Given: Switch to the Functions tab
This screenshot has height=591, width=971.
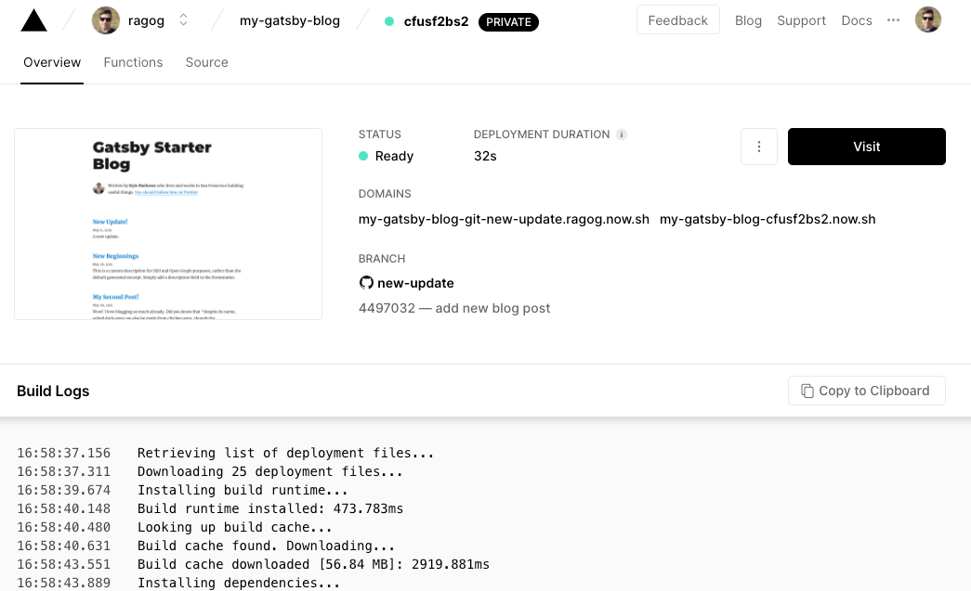Looking at the screenshot, I should (133, 62).
